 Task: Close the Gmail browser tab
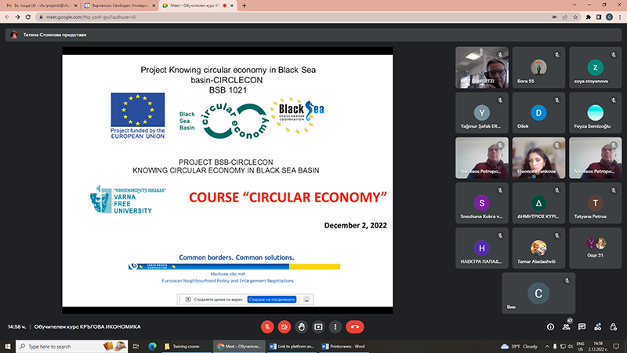click(75, 5)
